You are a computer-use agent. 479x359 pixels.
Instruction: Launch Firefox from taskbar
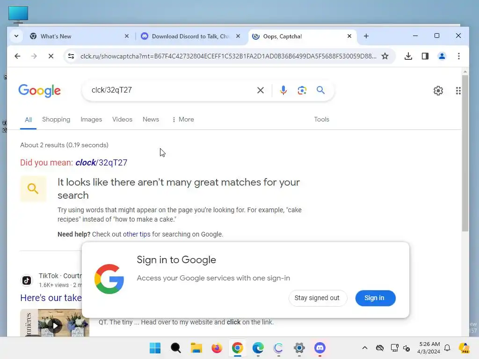217,348
